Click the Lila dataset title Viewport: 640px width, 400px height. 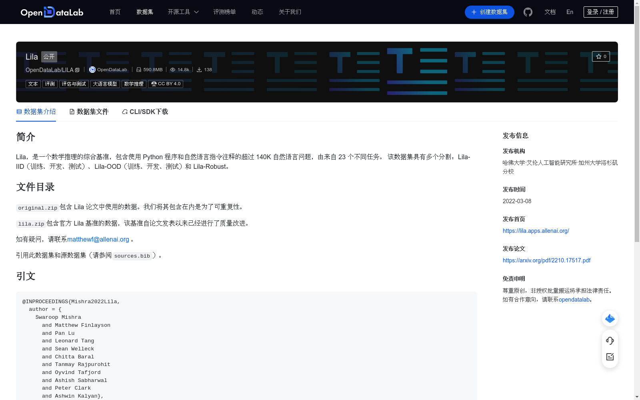32,57
